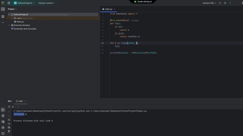Rerun main using the rerun icon
Viewport: 243px width, 136px height.
(x=9, y=107)
